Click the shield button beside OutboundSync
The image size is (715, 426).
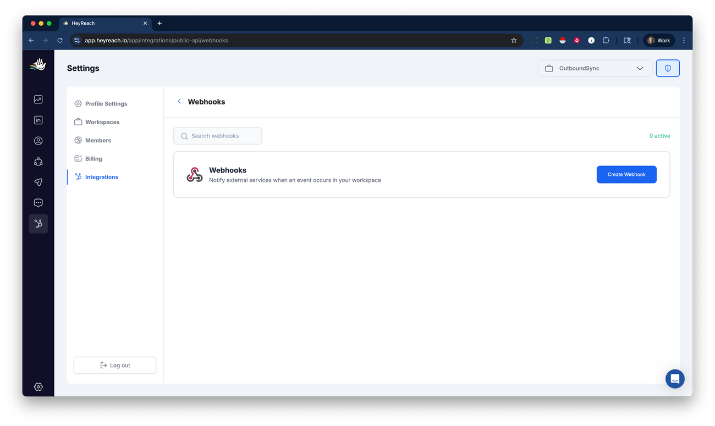pyautogui.click(x=668, y=68)
